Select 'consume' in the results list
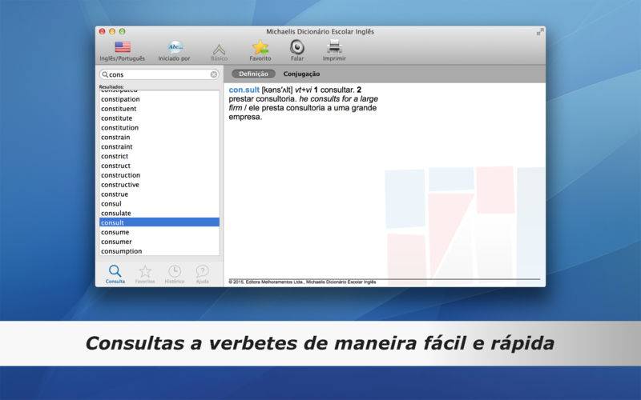Screen dimensions: 641x400 (x=159, y=232)
